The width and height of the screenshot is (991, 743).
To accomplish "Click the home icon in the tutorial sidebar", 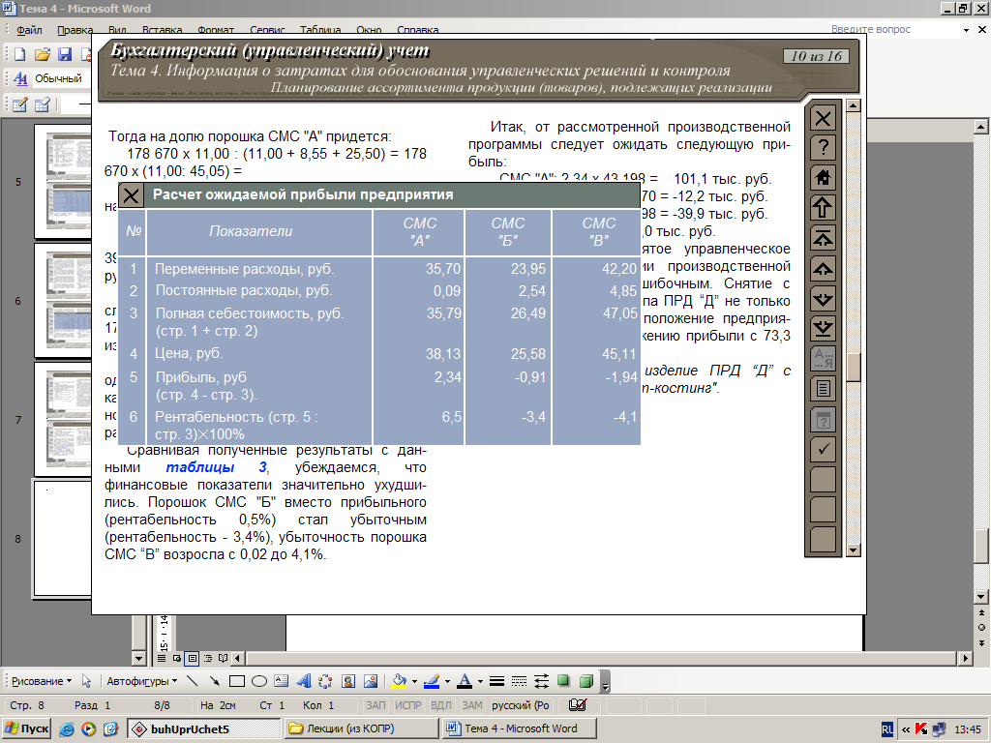I will pyautogui.click(x=823, y=178).
